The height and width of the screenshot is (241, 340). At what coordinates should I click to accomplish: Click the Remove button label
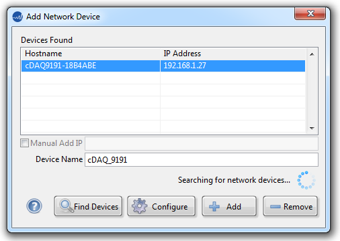[x=298, y=207]
